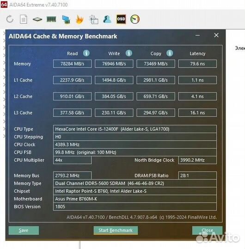
Task: Launch the flame stability test icon
Action: pos(80,19)
